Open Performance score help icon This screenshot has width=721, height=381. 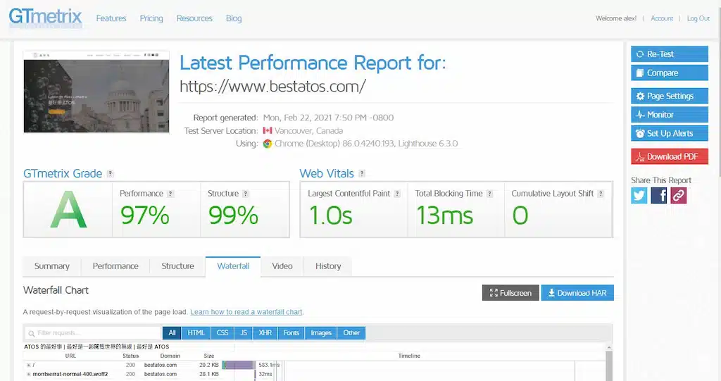[x=170, y=194]
